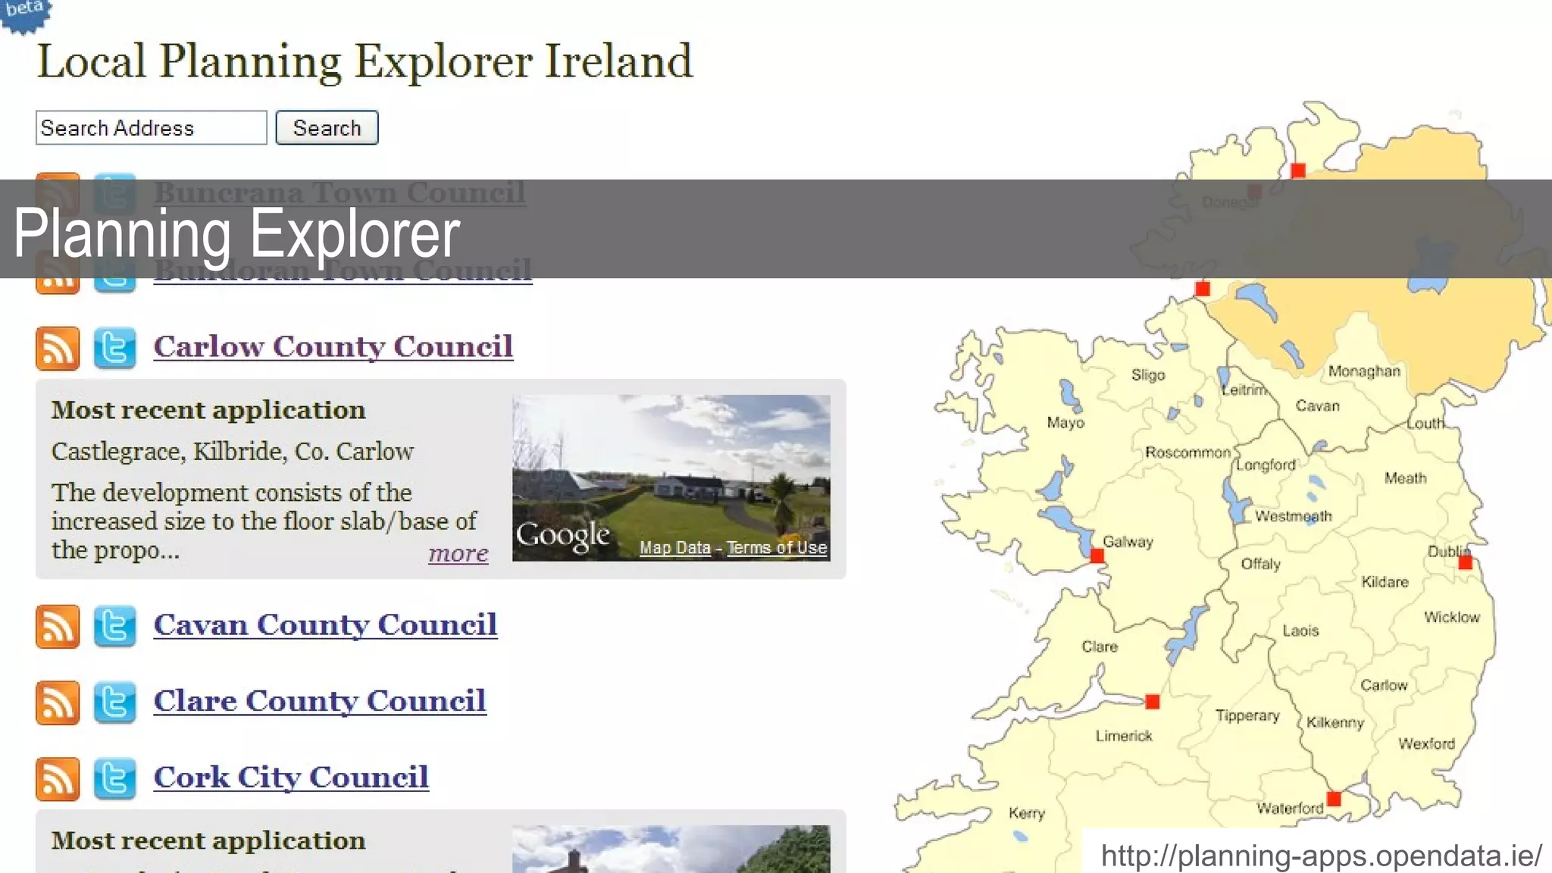Click RSS feed icon for Carlow County Council
Screen dimensions: 1552x873
58,349
